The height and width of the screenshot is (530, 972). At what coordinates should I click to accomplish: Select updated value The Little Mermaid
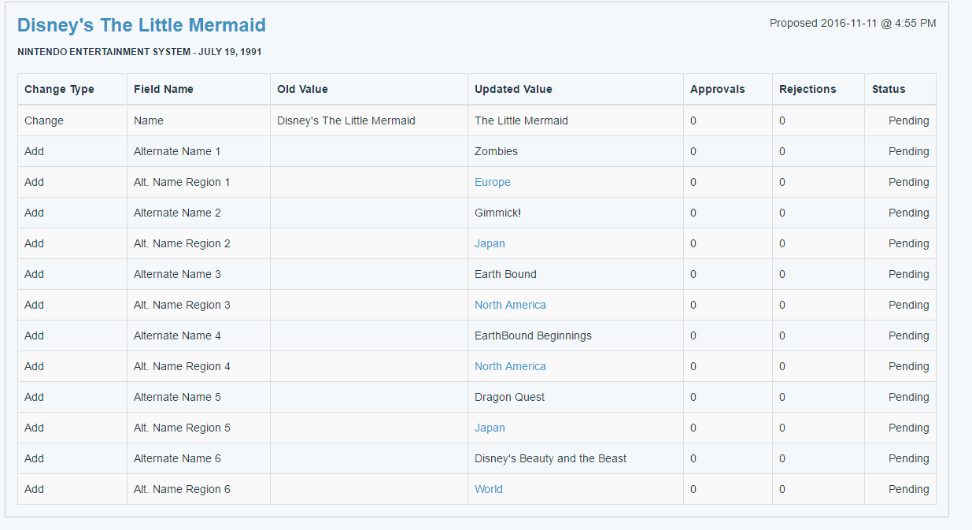(575, 120)
